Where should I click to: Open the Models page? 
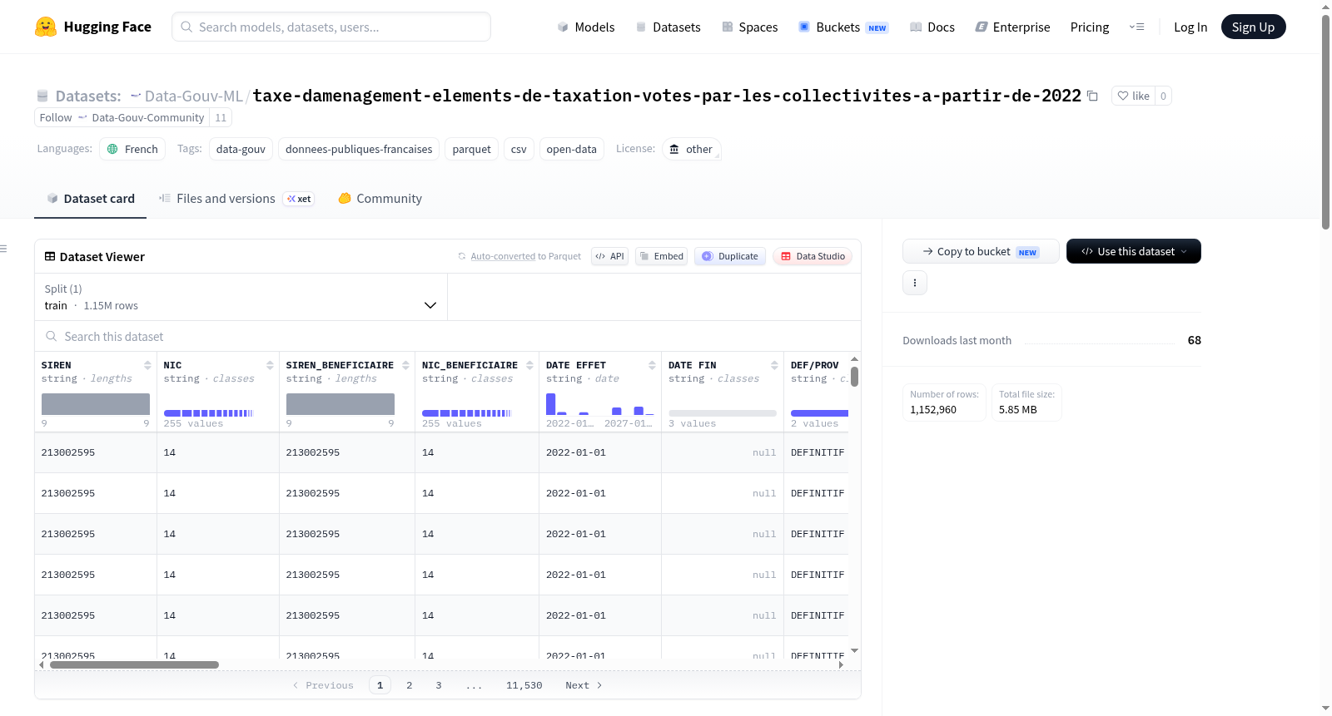click(x=586, y=27)
